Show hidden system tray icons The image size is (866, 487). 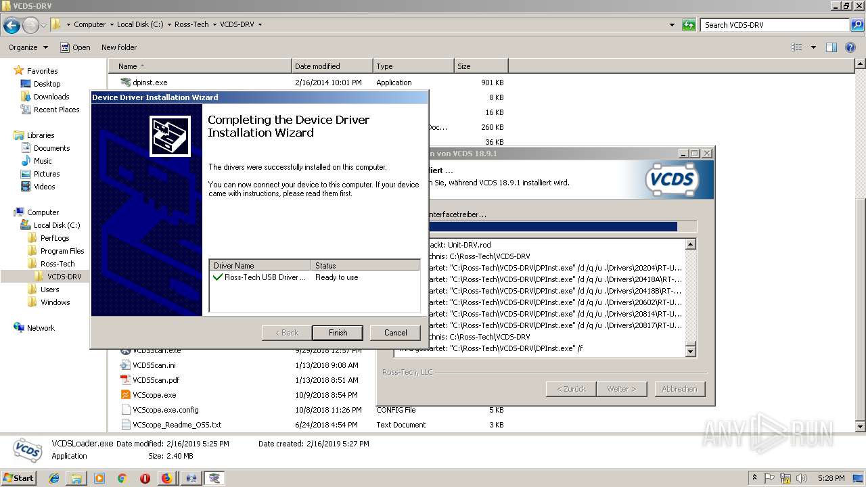click(755, 478)
